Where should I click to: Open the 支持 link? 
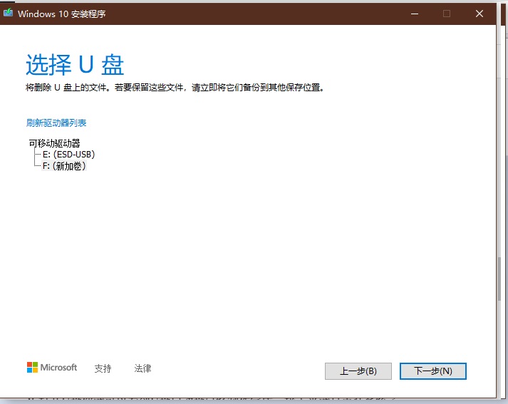103,368
